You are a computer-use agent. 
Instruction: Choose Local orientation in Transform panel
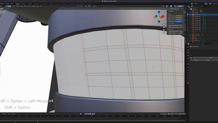click(x=179, y=22)
